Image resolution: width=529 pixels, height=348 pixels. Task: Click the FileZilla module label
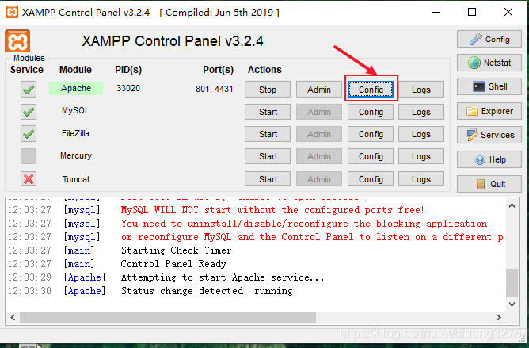[x=75, y=133]
